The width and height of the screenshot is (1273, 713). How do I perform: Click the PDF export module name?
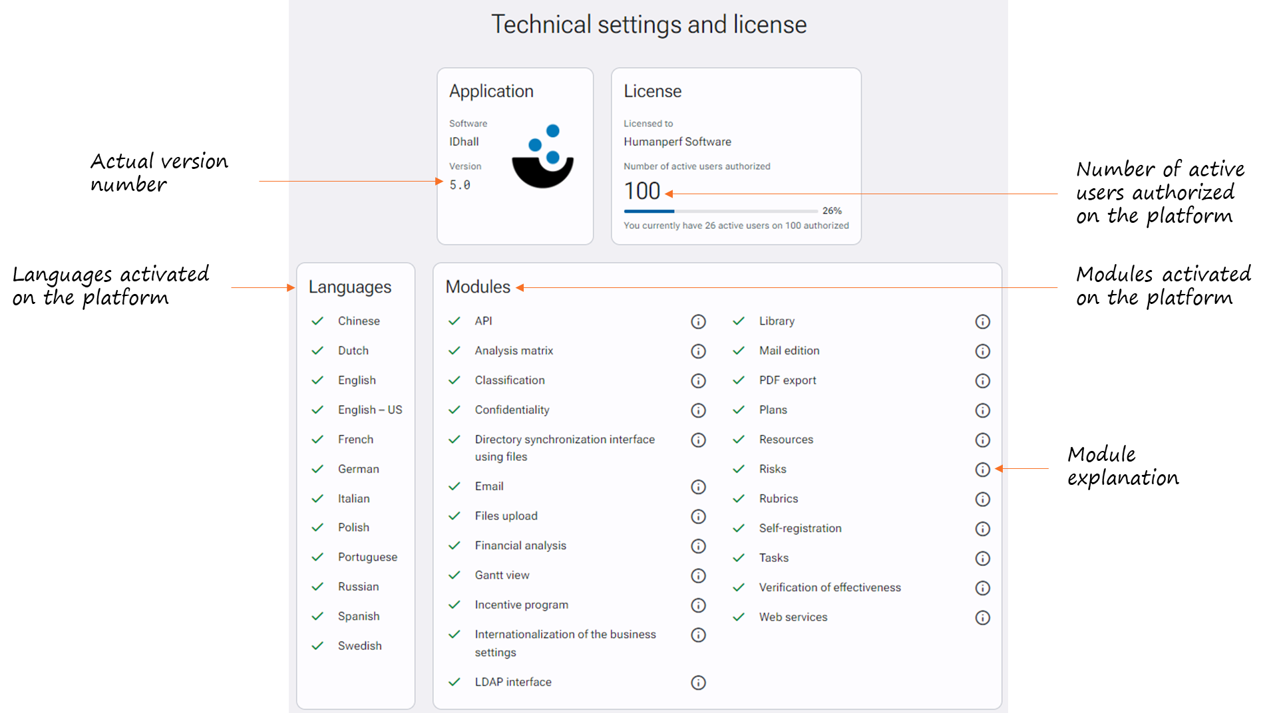pyautogui.click(x=787, y=380)
